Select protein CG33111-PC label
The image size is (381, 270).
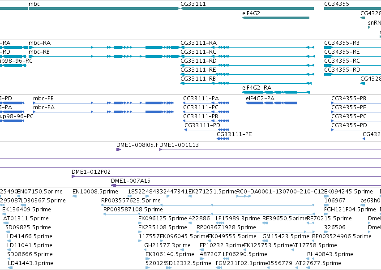201,107
